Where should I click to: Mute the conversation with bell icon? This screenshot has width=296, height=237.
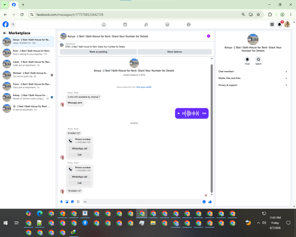(x=247, y=59)
